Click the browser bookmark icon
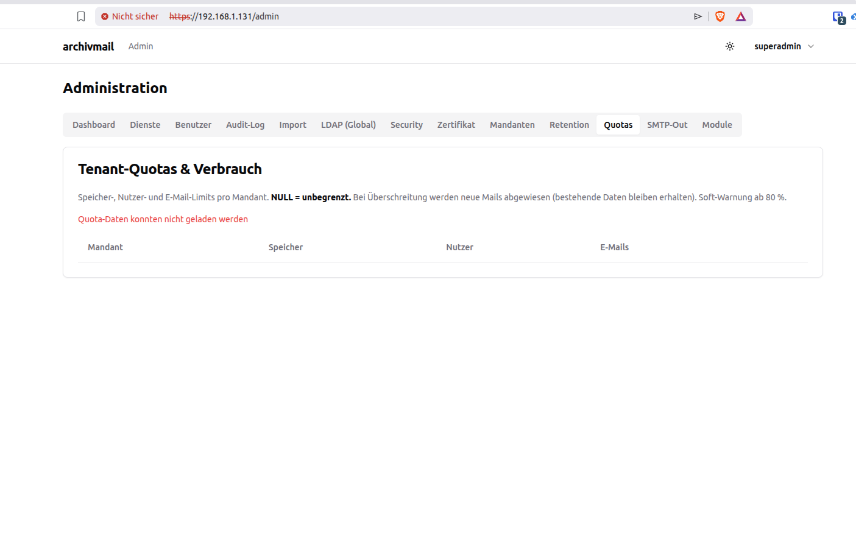856x548 pixels. click(x=81, y=16)
